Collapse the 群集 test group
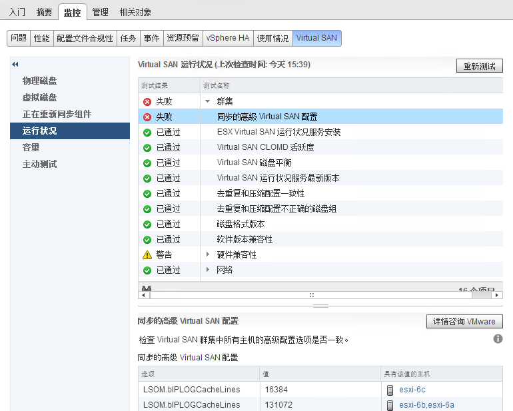 [207, 101]
